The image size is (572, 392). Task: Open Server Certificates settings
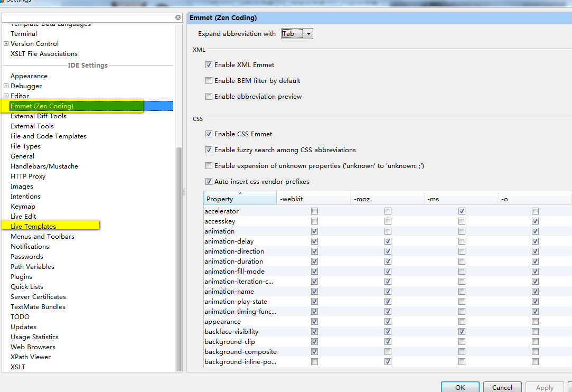39,297
